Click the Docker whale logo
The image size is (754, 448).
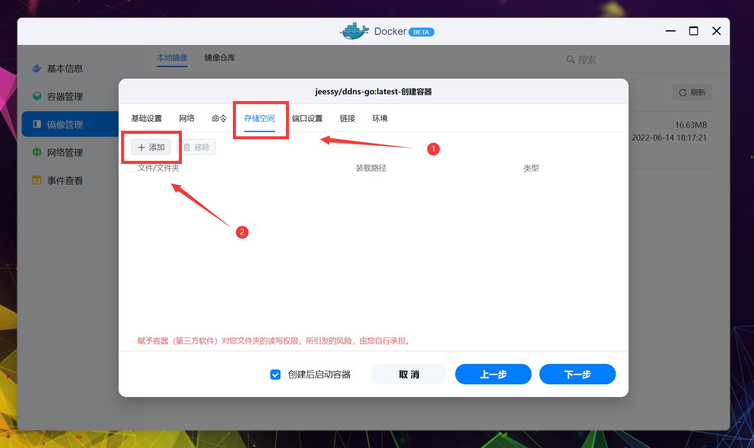click(354, 31)
